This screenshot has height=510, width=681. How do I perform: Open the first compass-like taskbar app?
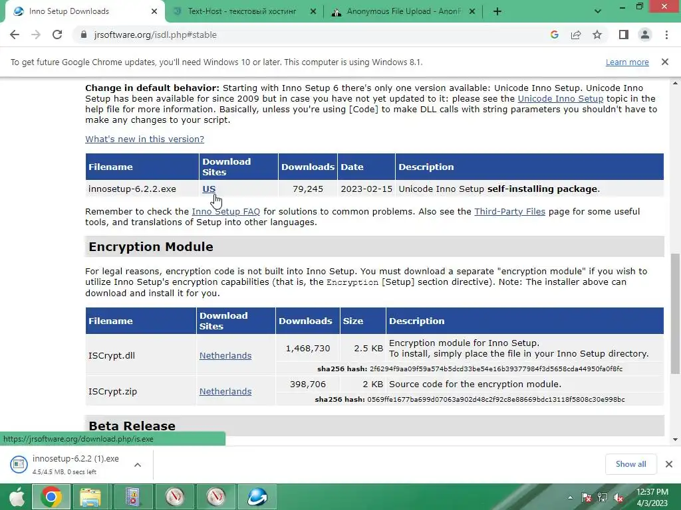(175, 497)
